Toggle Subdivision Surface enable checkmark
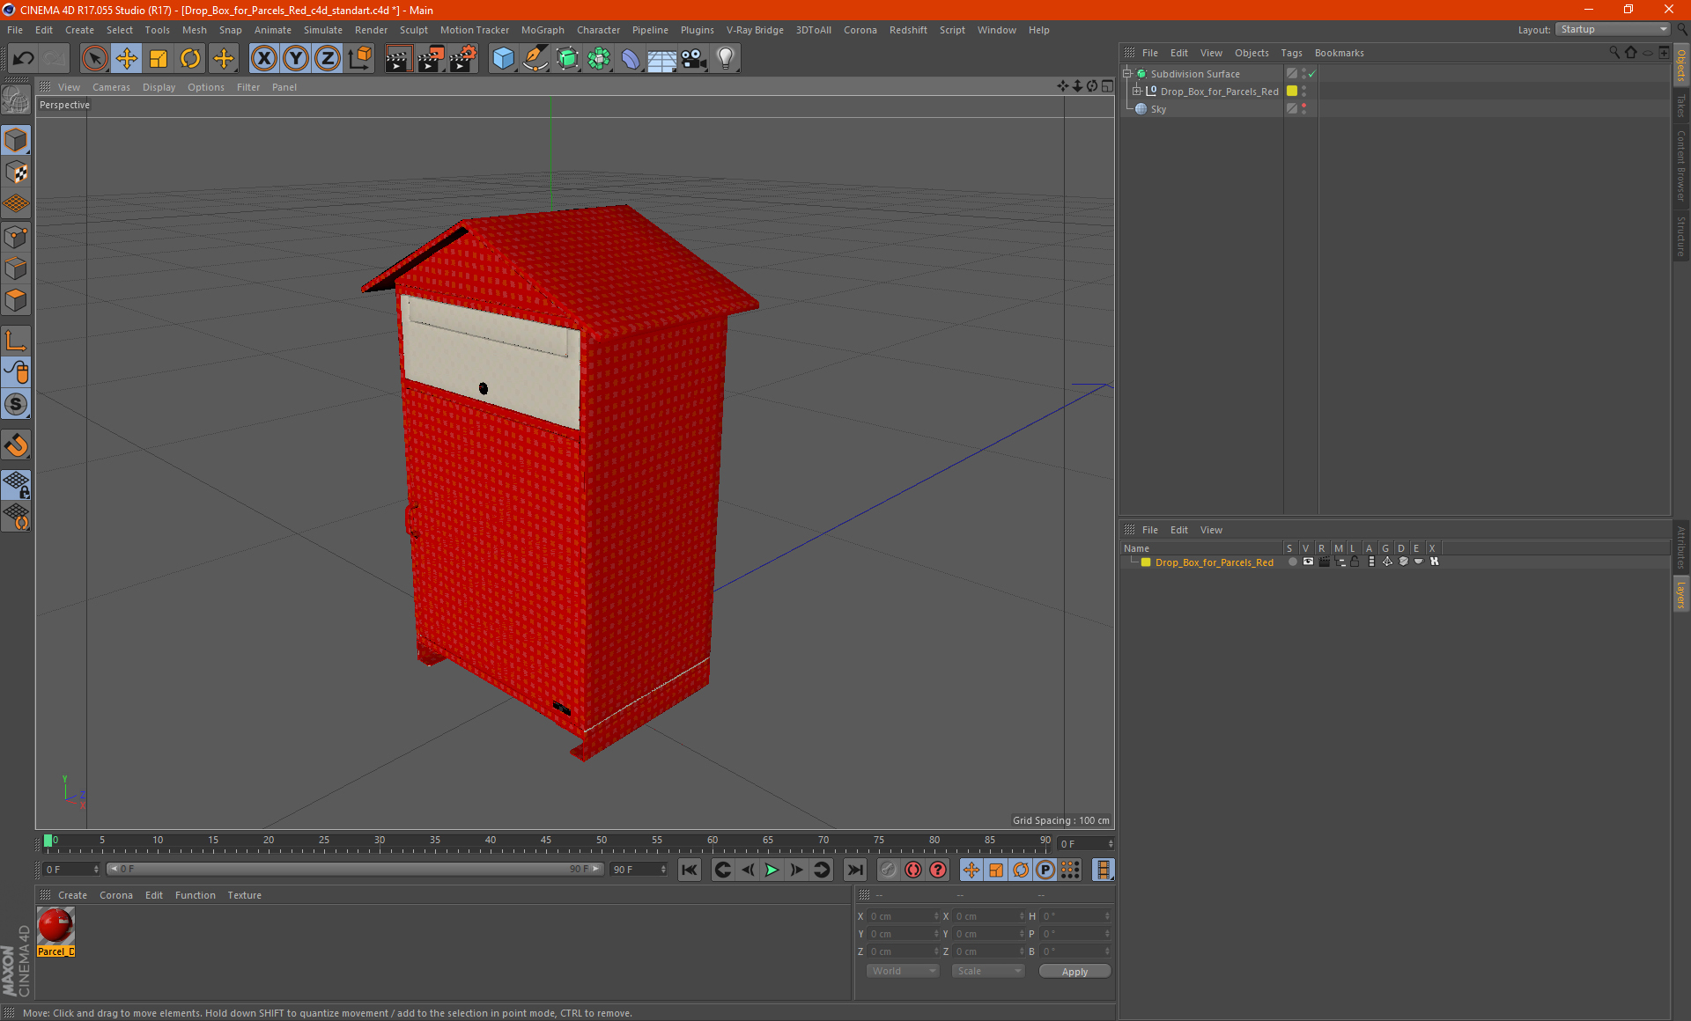Image resolution: width=1691 pixels, height=1021 pixels. (1312, 74)
